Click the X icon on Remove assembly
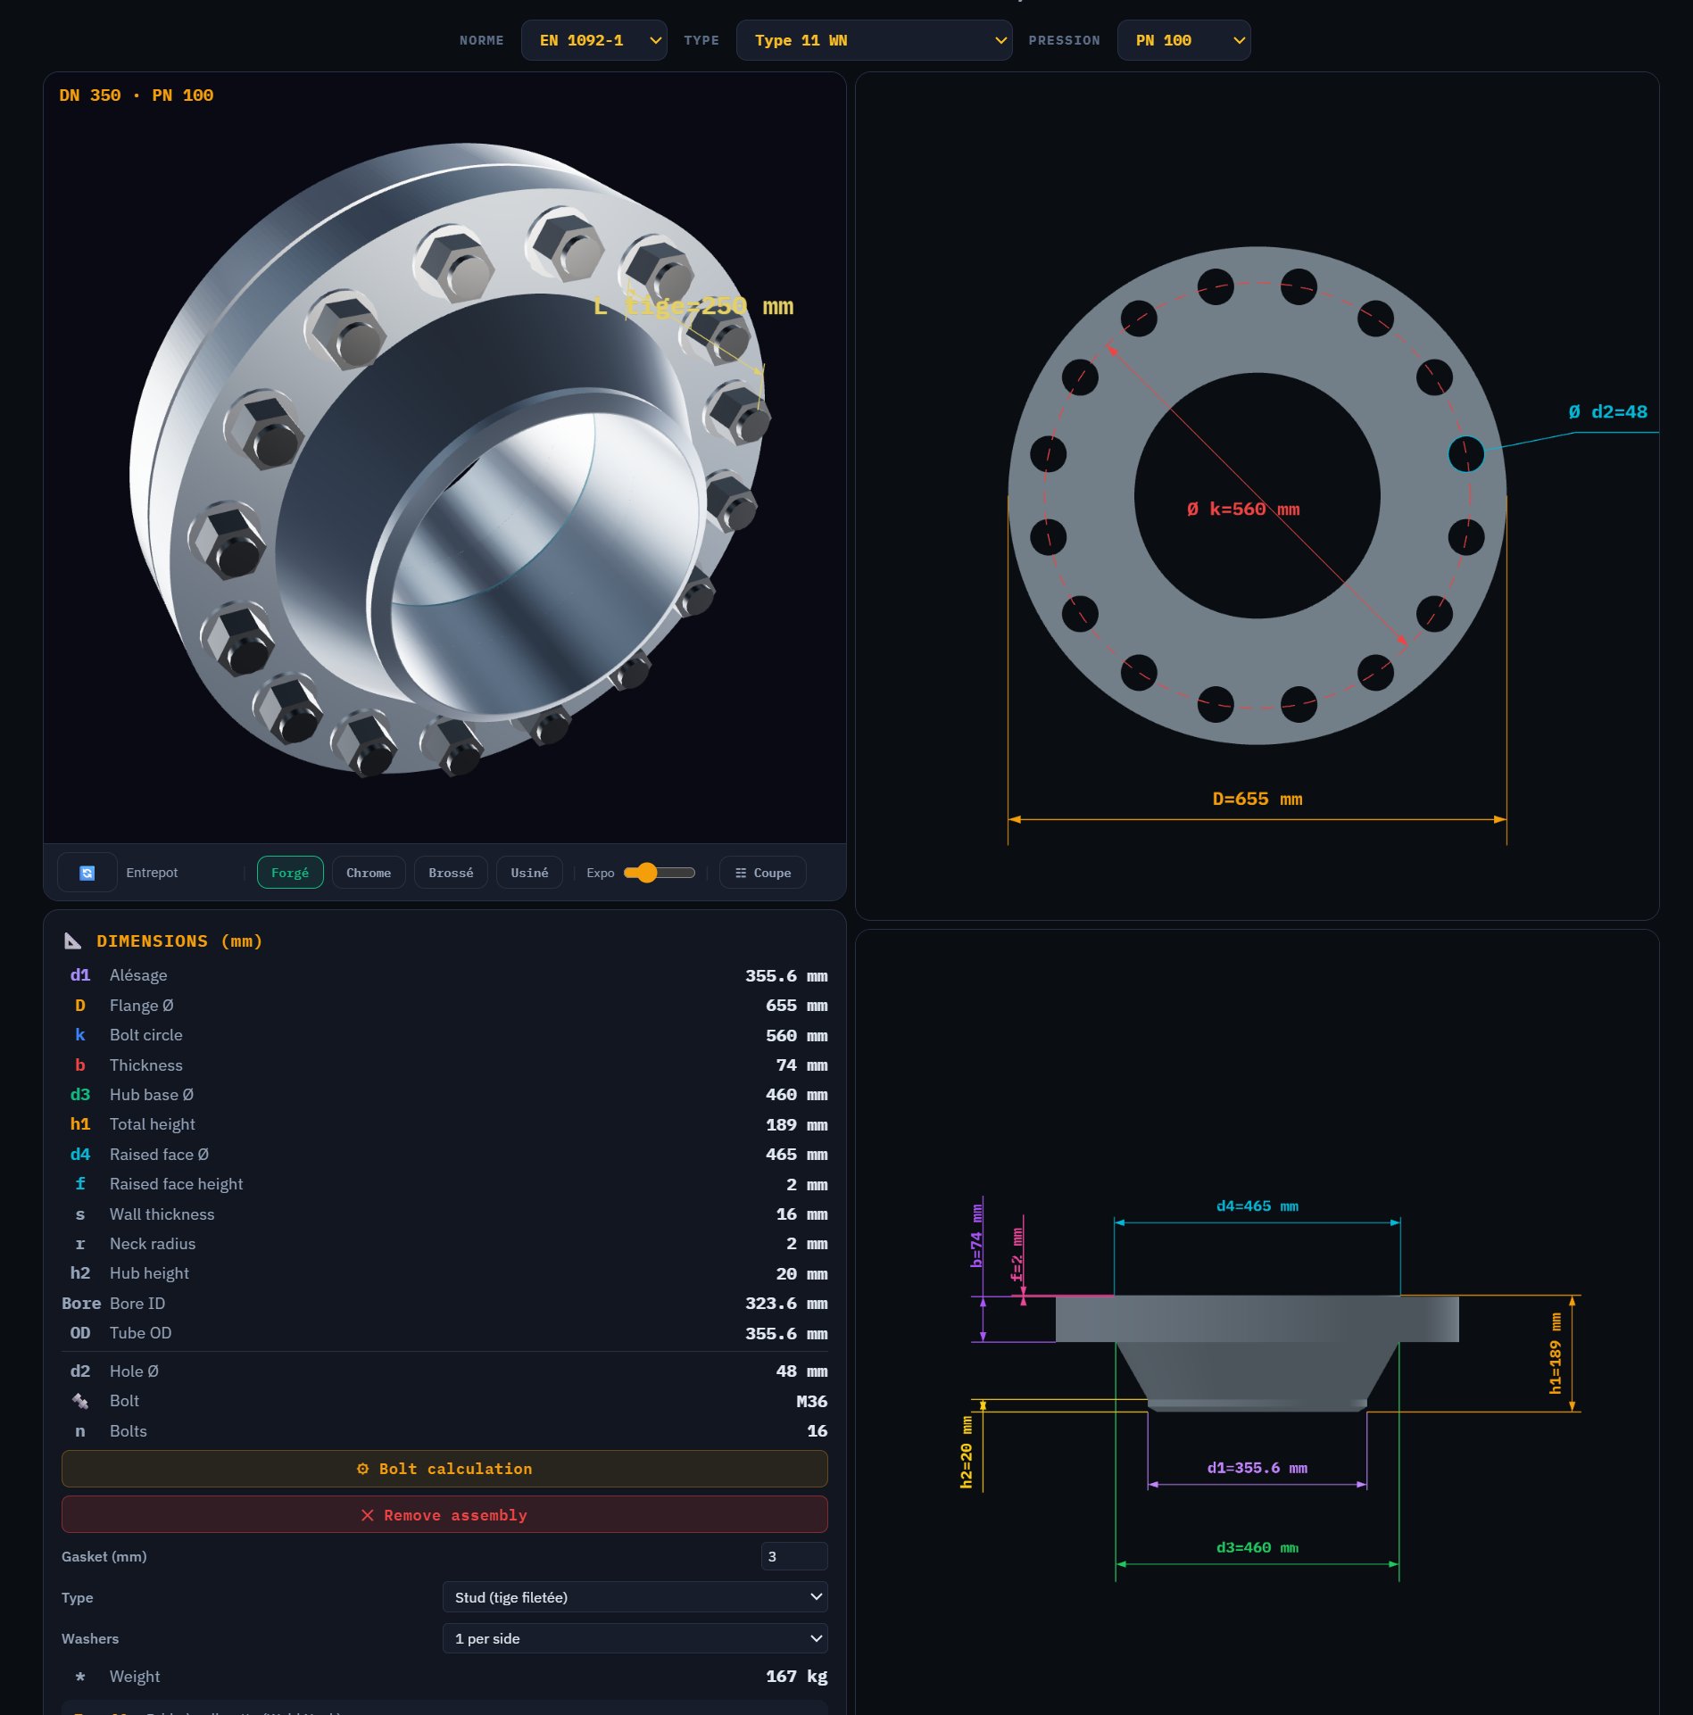 click(367, 1514)
